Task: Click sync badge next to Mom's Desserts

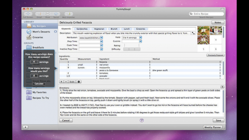Action: pyautogui.click(x=56, y=31)
